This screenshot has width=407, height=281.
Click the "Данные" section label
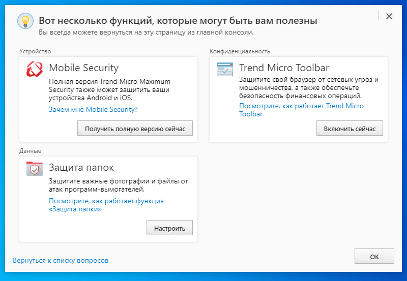pos(30,151)
